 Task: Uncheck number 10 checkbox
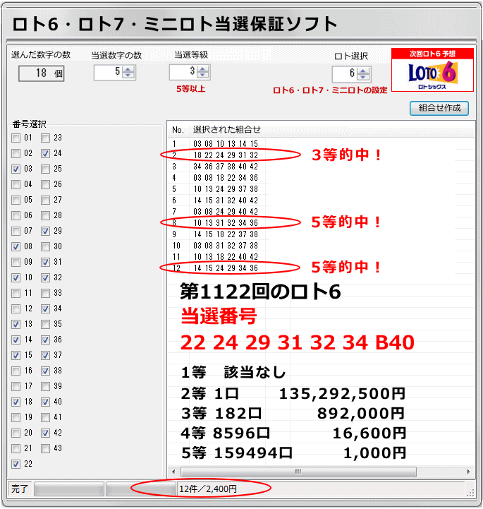[x=16, y=278]
